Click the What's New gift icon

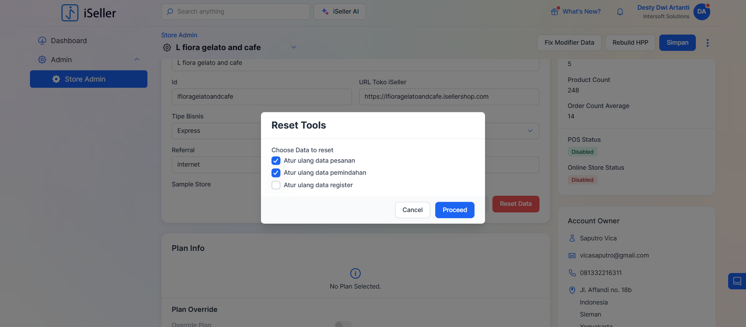pos(555,12)
